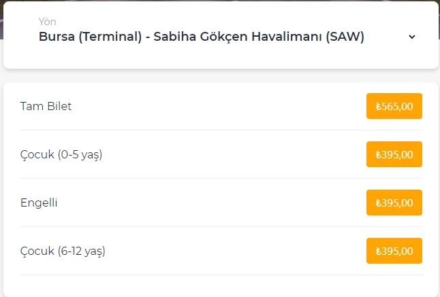
Task: Click the lira symbol on the Engelli price
Action: [x=378, y=203]
